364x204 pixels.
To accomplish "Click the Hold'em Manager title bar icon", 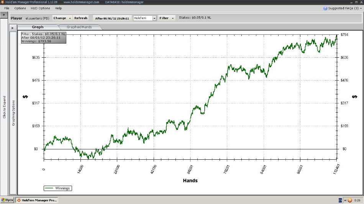I will (2, 2).
